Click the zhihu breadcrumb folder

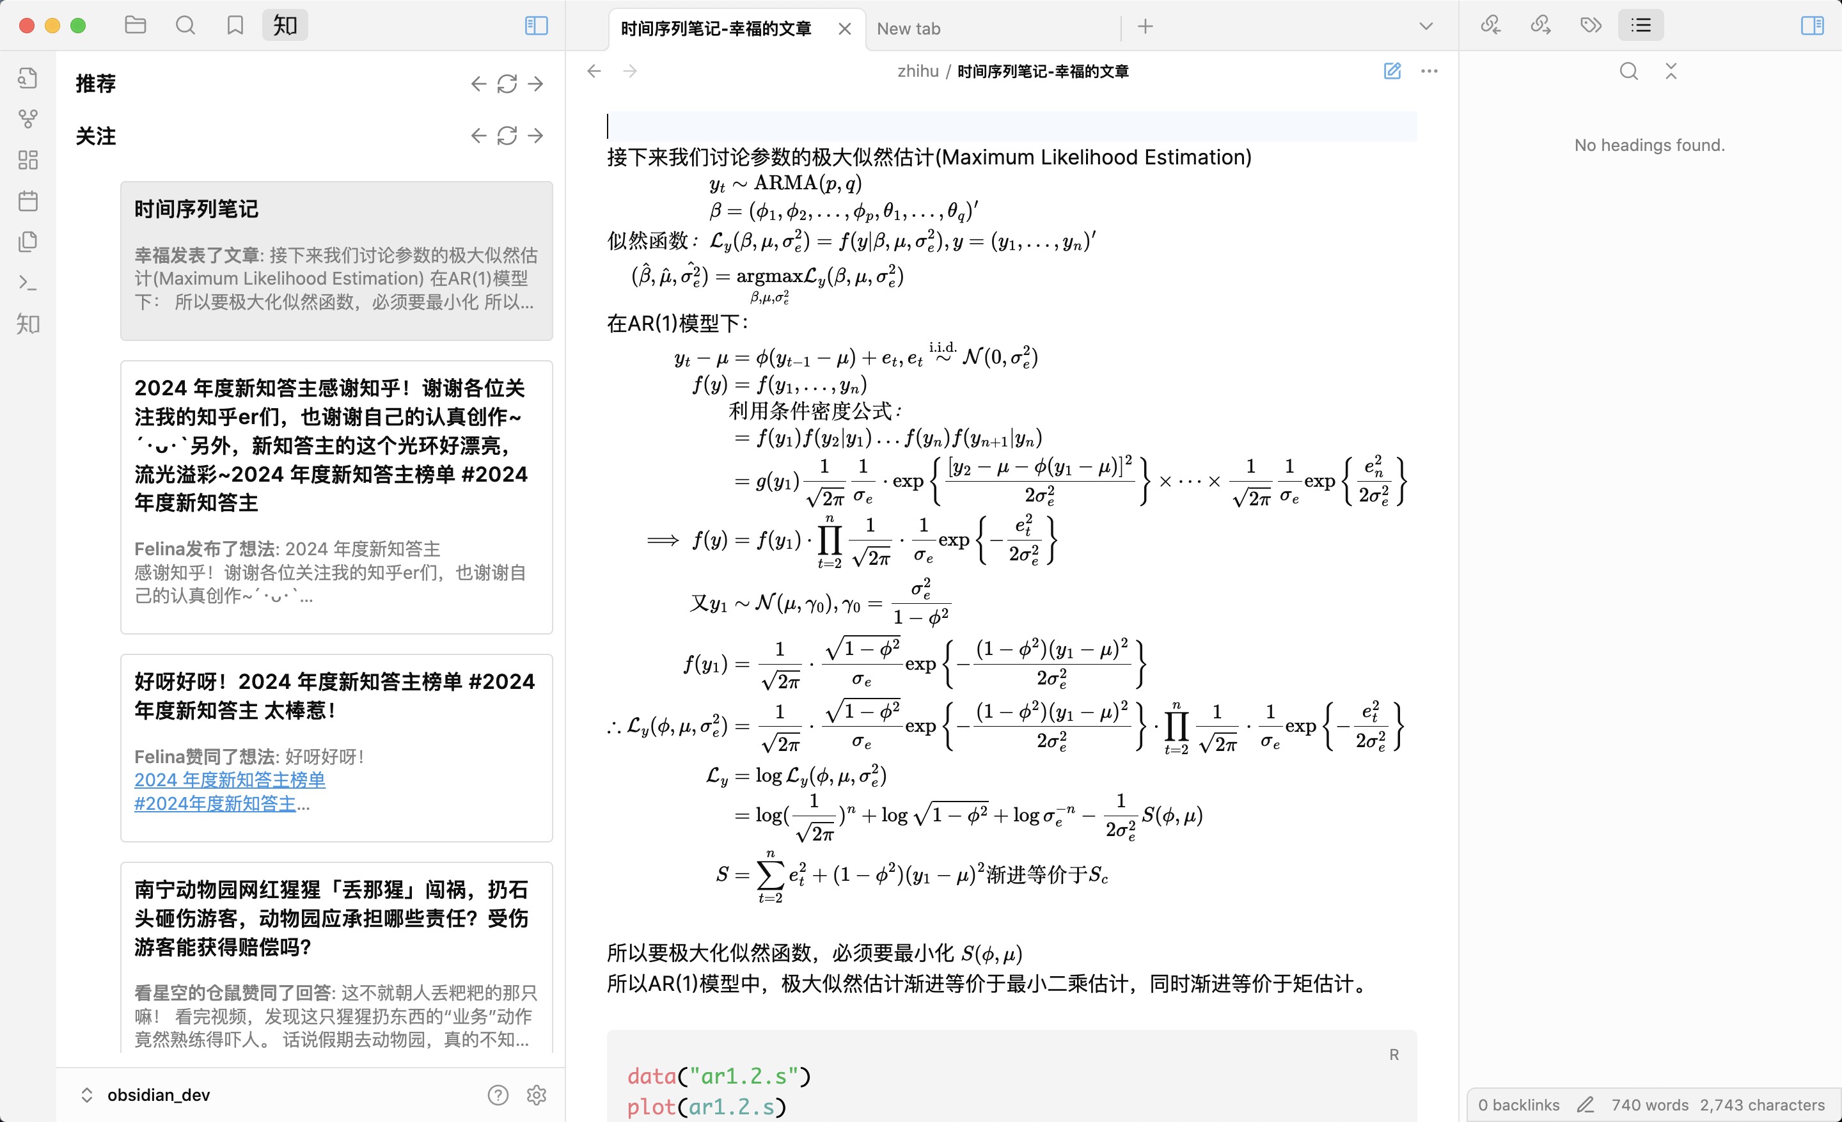coord(917,71)
